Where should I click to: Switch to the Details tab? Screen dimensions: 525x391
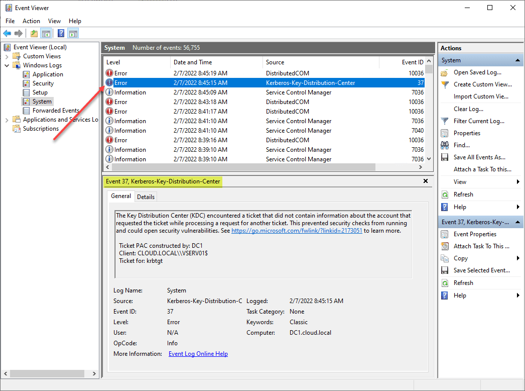pyautogui.click(x=146, y=197)
